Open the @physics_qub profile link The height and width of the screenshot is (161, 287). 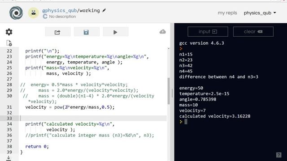click(x=59, y=10)
